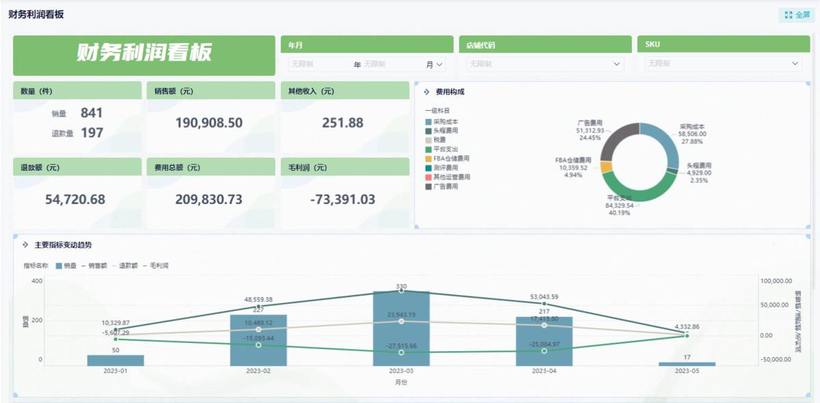
Task: Open the 年月 date dropdown arrow
Action: pyautogui.click(x=439, y=64)
